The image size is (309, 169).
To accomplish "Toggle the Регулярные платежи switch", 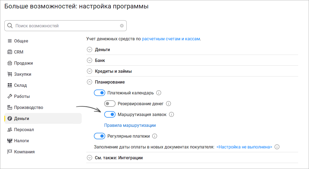I will (100, 136).
